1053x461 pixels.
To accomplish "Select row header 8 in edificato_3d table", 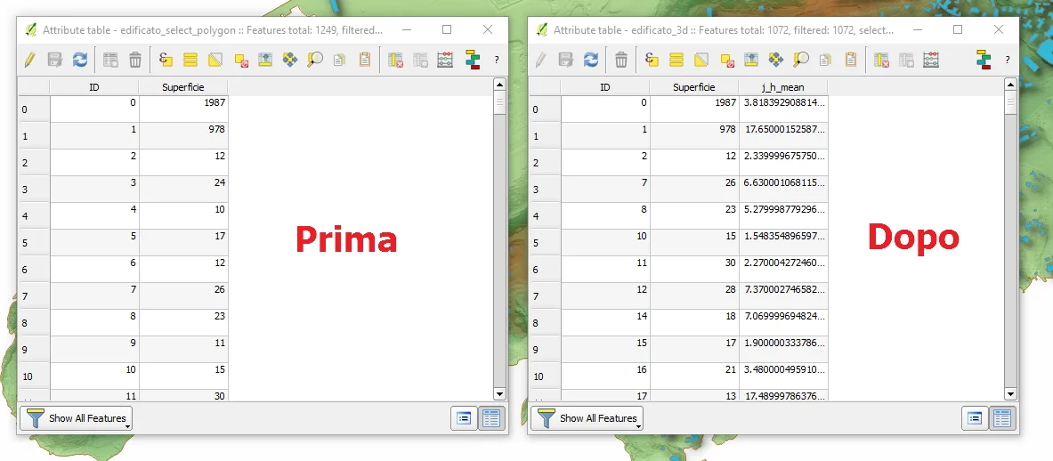I will point(545,323).
